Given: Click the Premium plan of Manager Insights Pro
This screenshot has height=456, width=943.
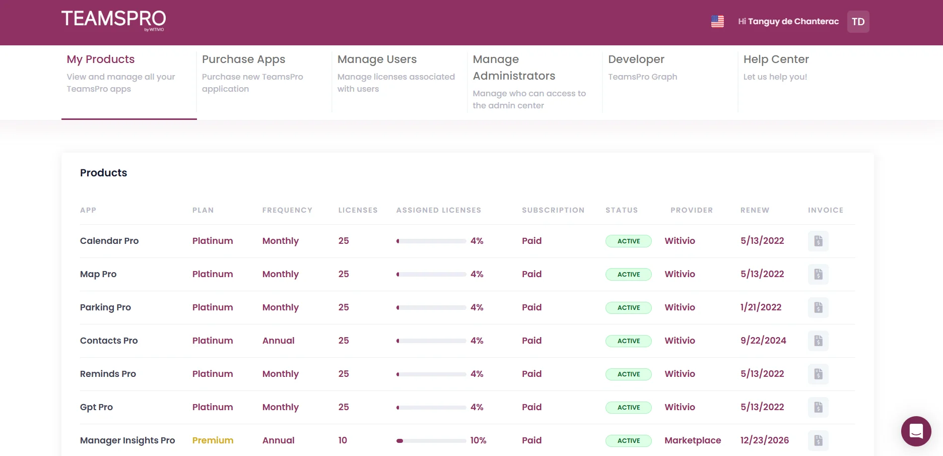Looking at the screenshot, I should (x=213, y=440).
